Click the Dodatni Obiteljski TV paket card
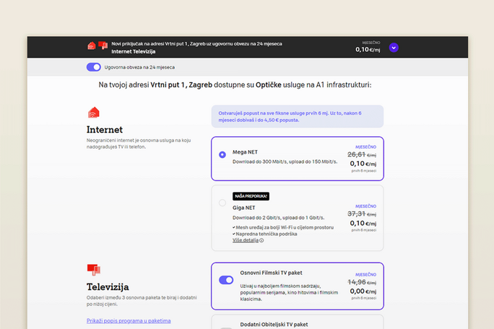494x329 pixels. point(297,323)
